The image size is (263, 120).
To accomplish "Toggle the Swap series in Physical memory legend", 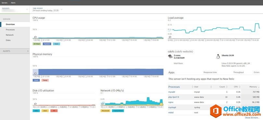I will pyautogui.click(x=45, y=80).
